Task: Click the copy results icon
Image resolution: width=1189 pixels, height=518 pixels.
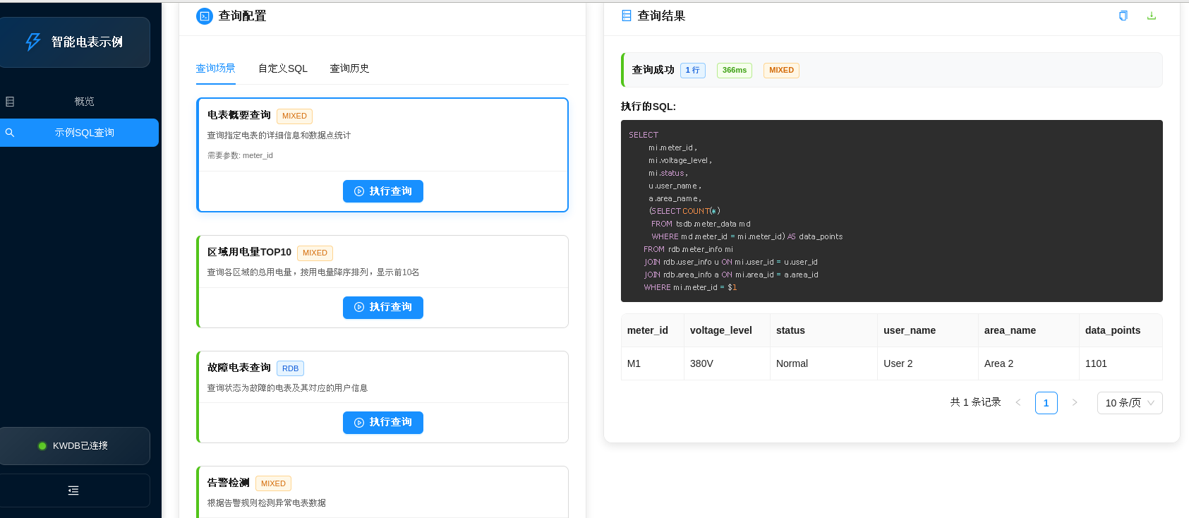Action: pos(1123,16)
